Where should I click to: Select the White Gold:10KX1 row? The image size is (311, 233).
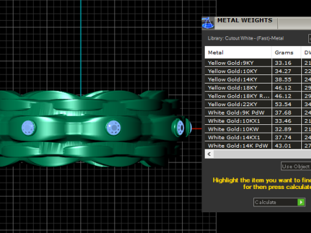click(x=258, y=121)
